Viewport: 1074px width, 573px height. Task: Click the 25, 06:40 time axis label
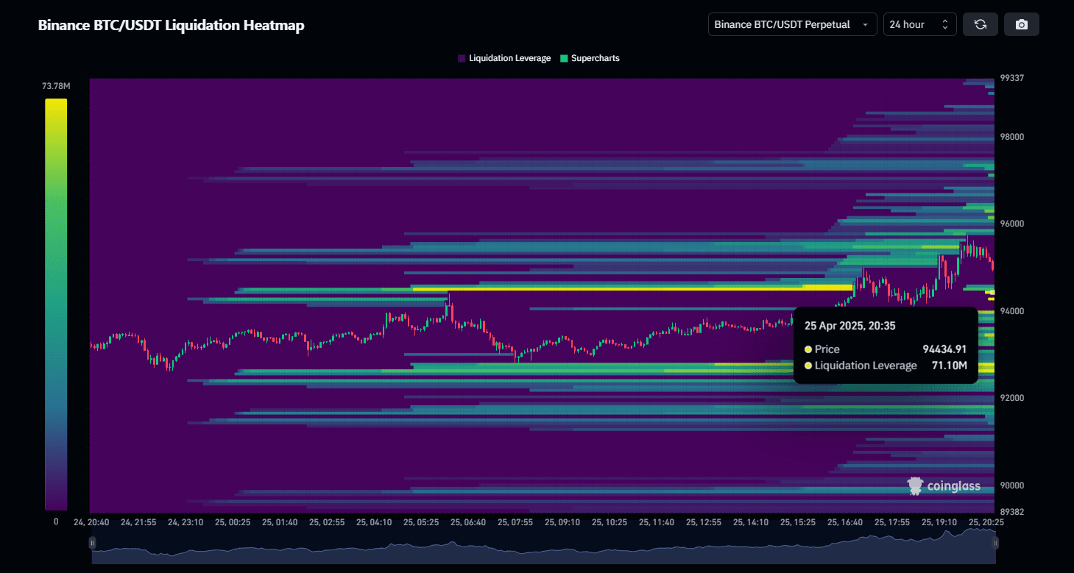tap(468, 522)
